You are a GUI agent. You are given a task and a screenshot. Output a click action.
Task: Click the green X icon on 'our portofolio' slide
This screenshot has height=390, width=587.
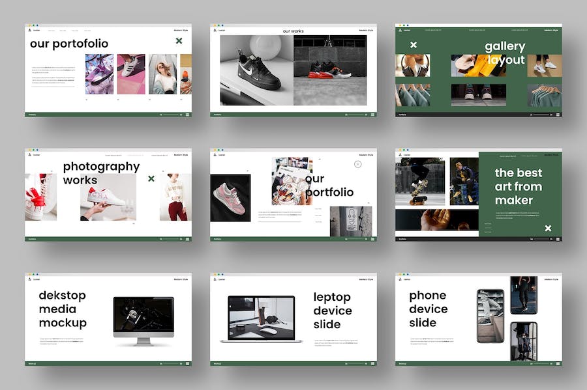click(x=179, y=41)
